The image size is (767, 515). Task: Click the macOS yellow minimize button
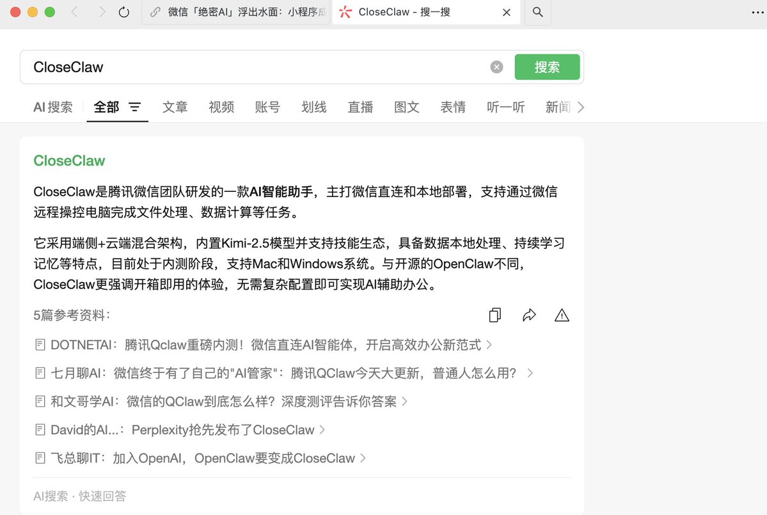[x=33, y=12]
